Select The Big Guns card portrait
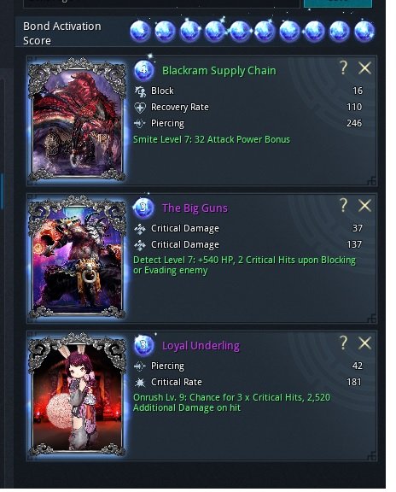396x492 pixels. click(x=77, y=256)
